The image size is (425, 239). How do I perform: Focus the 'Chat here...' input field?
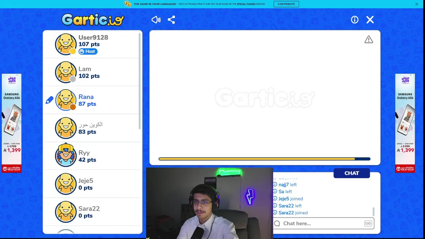click(323, 223)
